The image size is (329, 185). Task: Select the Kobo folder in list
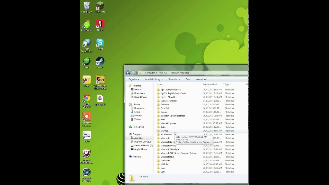tap(163, 127)
